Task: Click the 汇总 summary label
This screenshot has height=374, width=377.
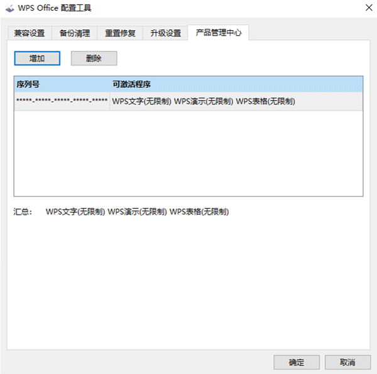Action: pos(23,211)
